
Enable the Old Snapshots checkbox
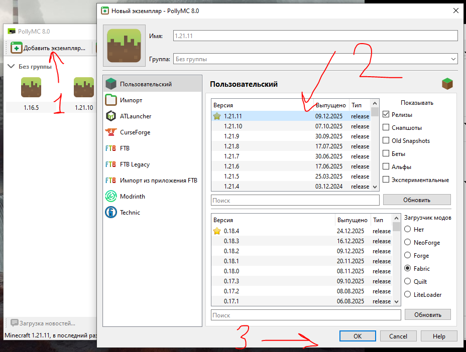[386, 140]
